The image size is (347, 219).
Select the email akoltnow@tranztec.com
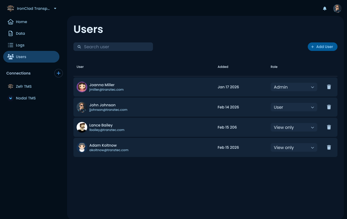[x=109, y=150]
